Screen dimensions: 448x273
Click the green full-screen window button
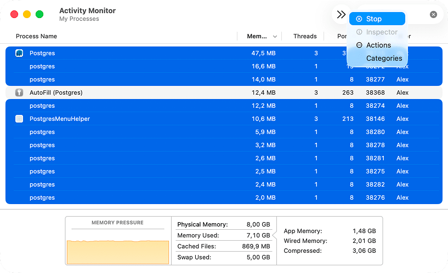(x=39, y=14)
